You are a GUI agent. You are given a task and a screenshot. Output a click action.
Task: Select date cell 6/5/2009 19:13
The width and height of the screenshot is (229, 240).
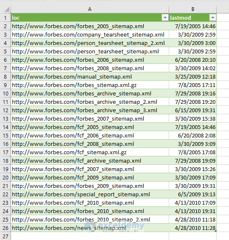tap(193, 194)
